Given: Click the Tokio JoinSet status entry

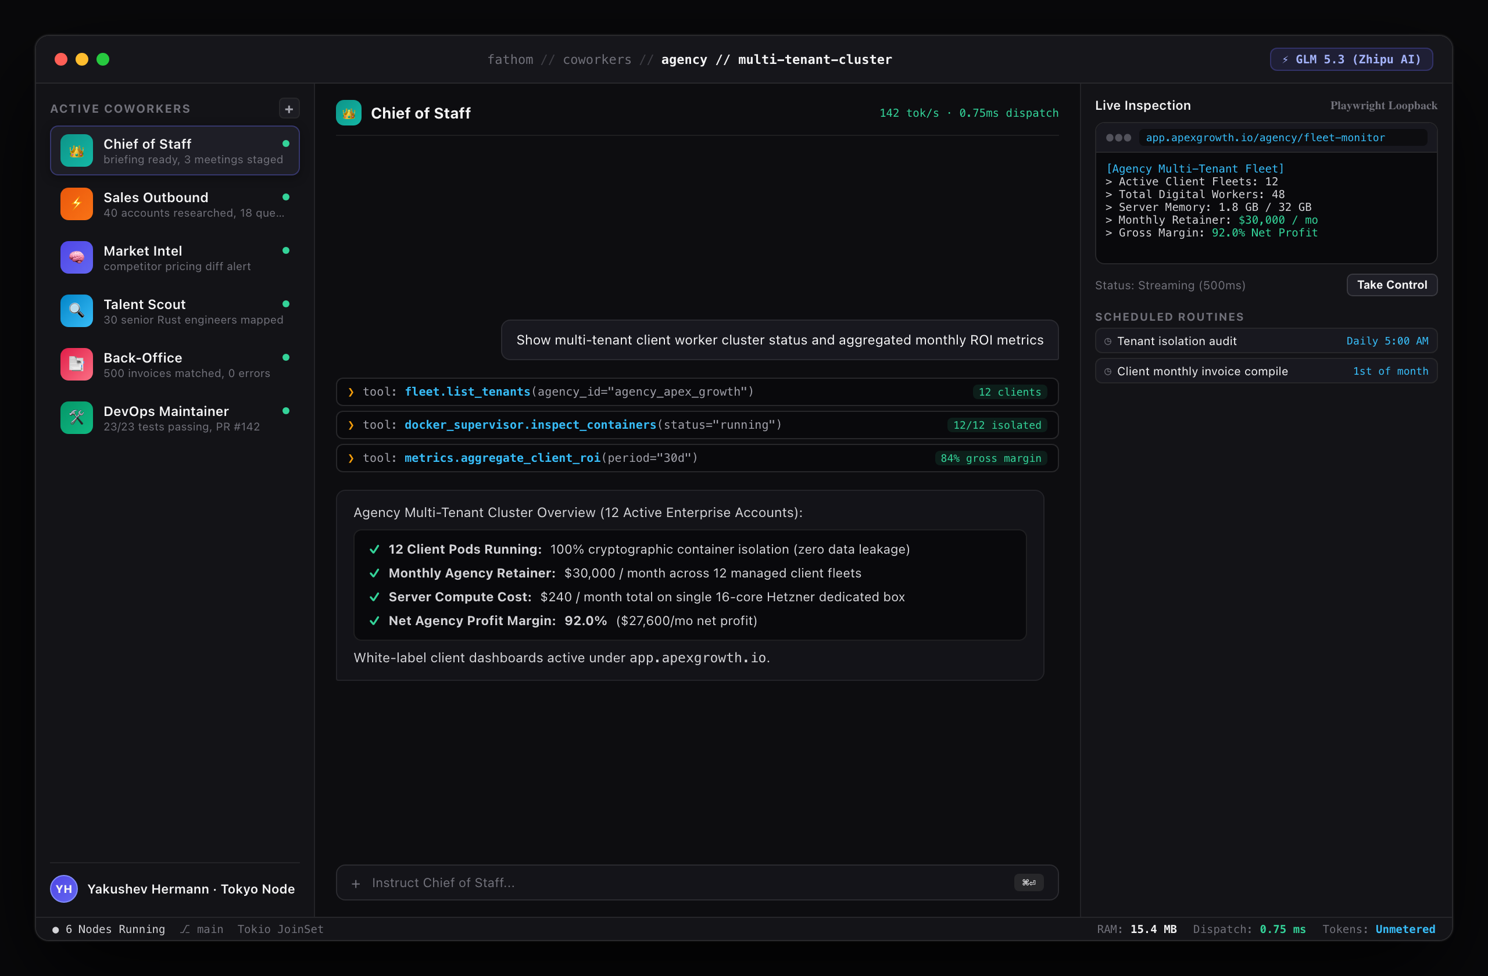Looking at the screenshot, I should tap(281, 929).
